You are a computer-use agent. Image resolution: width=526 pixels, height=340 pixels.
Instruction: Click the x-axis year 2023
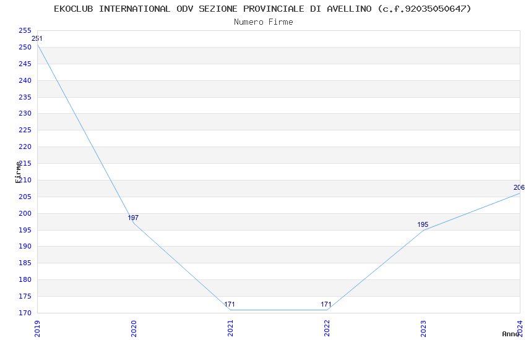424,329
